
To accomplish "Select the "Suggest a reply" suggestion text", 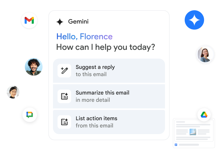I will pos(95,67).
